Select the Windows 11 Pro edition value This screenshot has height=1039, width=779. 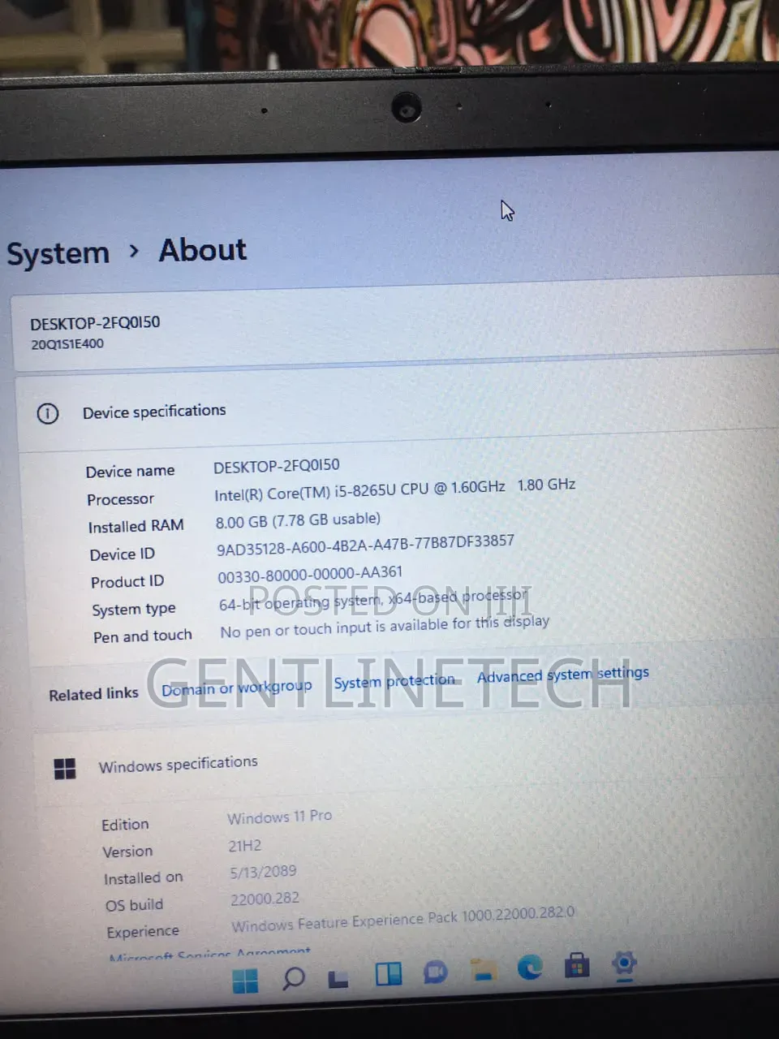click(279, 817)
